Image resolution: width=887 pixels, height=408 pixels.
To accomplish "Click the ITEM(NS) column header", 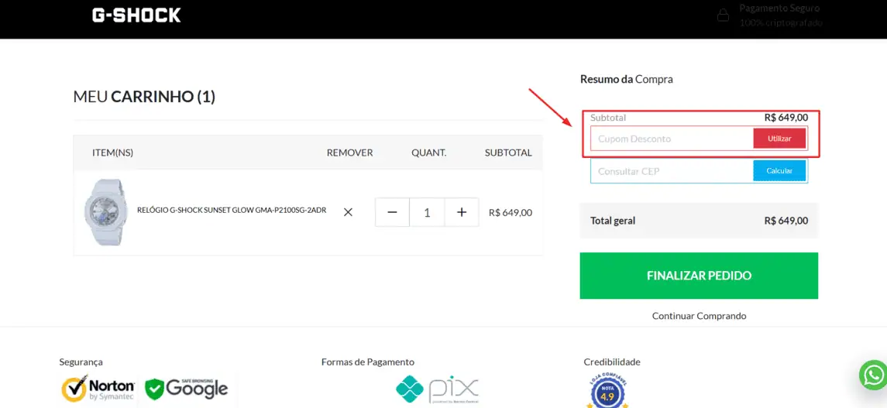I will [112, 153].
